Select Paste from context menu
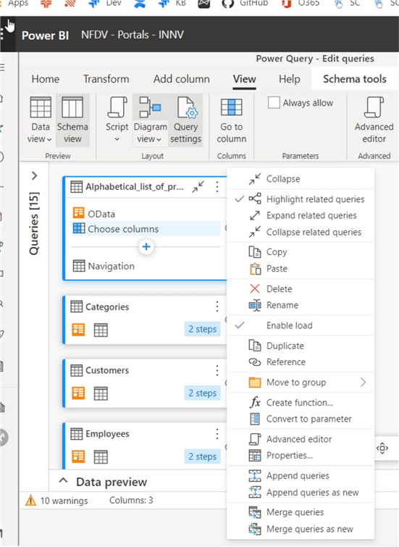 301,269
